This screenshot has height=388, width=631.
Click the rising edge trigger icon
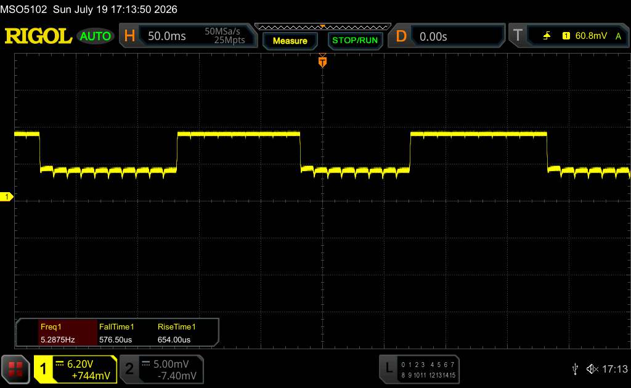pyautogui.click(x=547, y=36)
